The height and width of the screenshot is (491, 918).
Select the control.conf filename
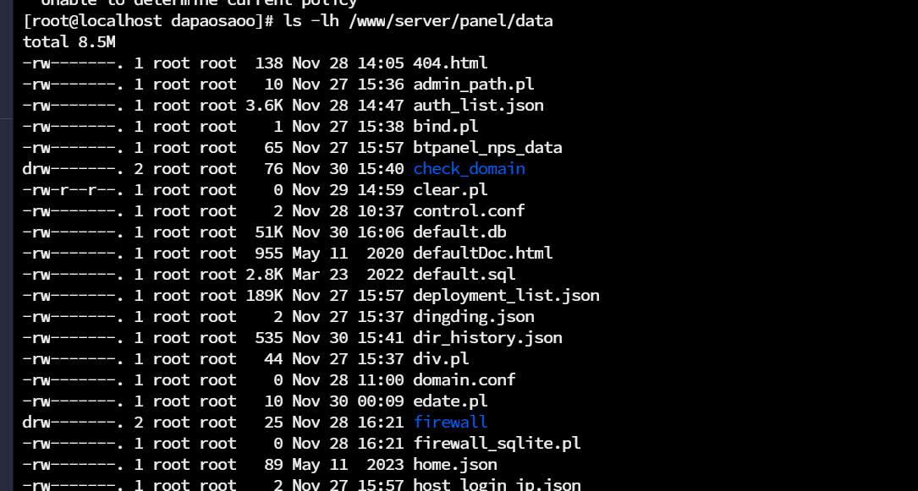pyautogui.click(x=469, y=211)
